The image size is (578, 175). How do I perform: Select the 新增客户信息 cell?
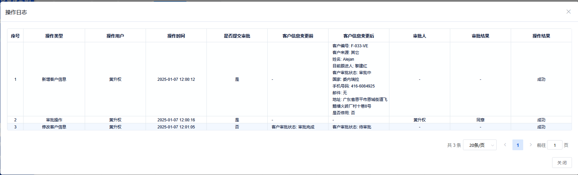(x=54, y=79)
